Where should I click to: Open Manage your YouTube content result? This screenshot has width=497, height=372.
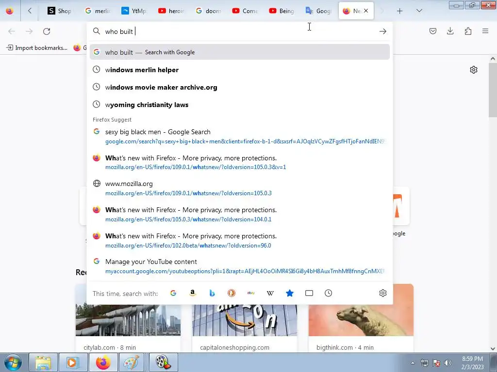point(240,266)
